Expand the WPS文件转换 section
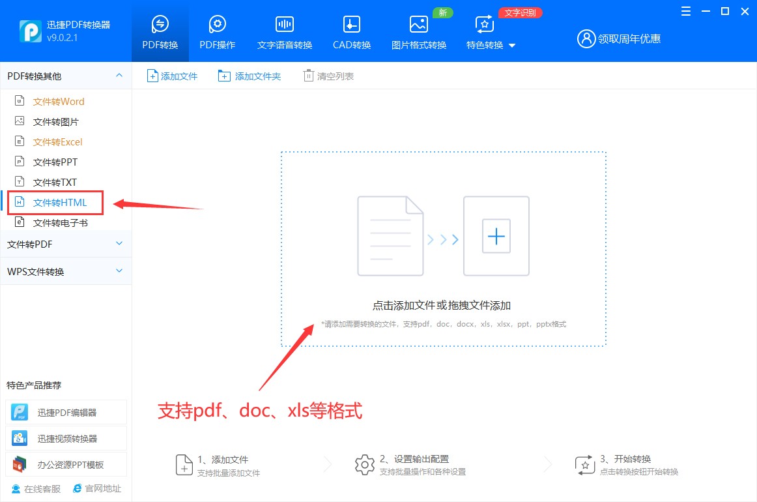 (x=66, y=271)
